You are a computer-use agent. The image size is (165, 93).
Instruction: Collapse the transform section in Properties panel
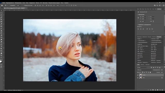coord(137,14)
